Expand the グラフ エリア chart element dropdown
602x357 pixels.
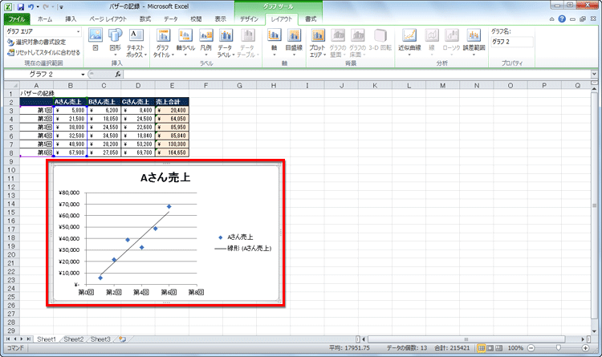tap(79, 31)
